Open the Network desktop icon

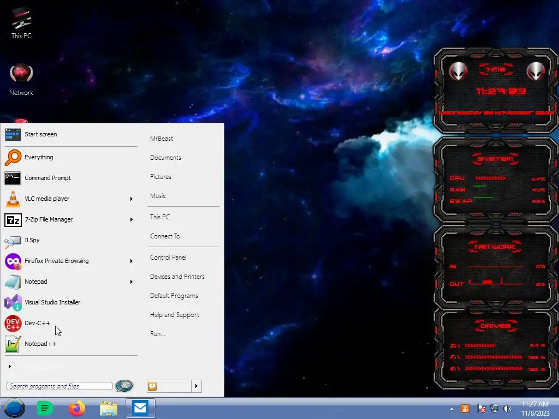point(21,80)
